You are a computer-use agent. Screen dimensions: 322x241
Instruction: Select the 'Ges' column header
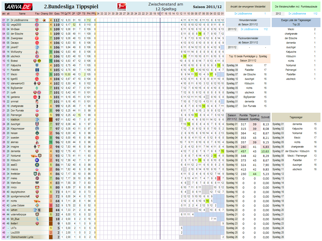tap(57, 14)
